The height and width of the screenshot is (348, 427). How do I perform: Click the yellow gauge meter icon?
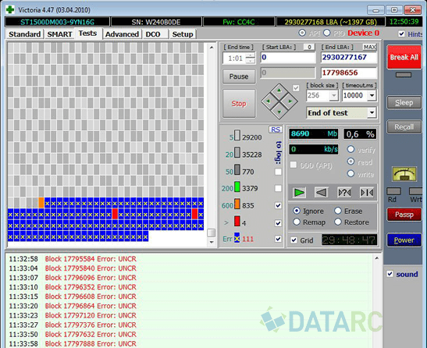(404, 174)
